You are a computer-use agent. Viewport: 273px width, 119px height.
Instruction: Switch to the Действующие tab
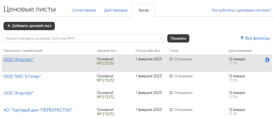click(x=116, y=10)
